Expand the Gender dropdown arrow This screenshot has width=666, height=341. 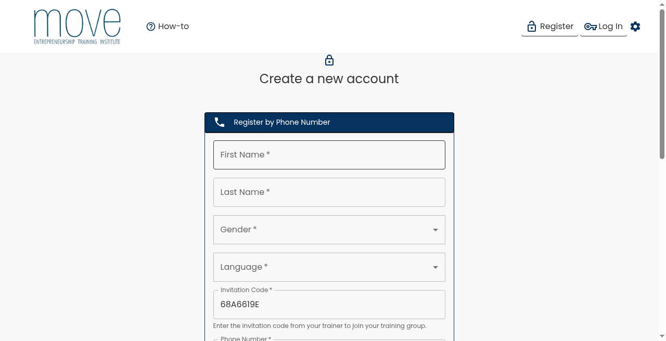click(436, 230)
